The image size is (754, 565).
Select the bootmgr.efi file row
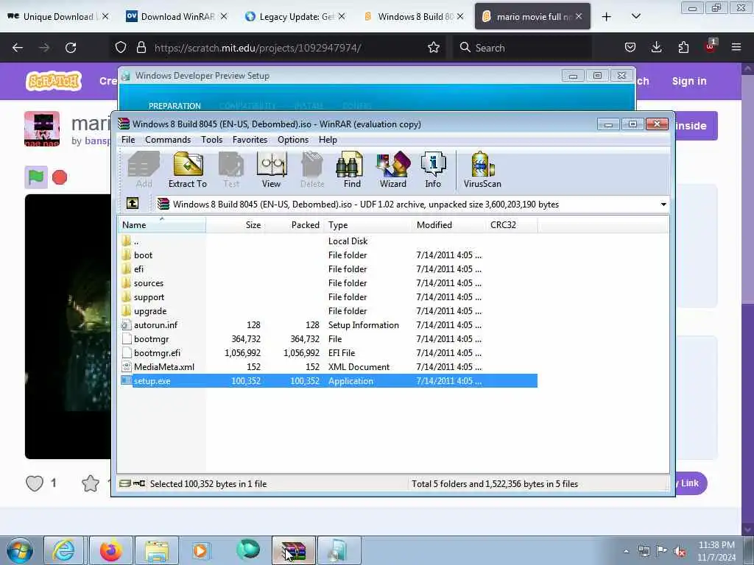(328, 352)
